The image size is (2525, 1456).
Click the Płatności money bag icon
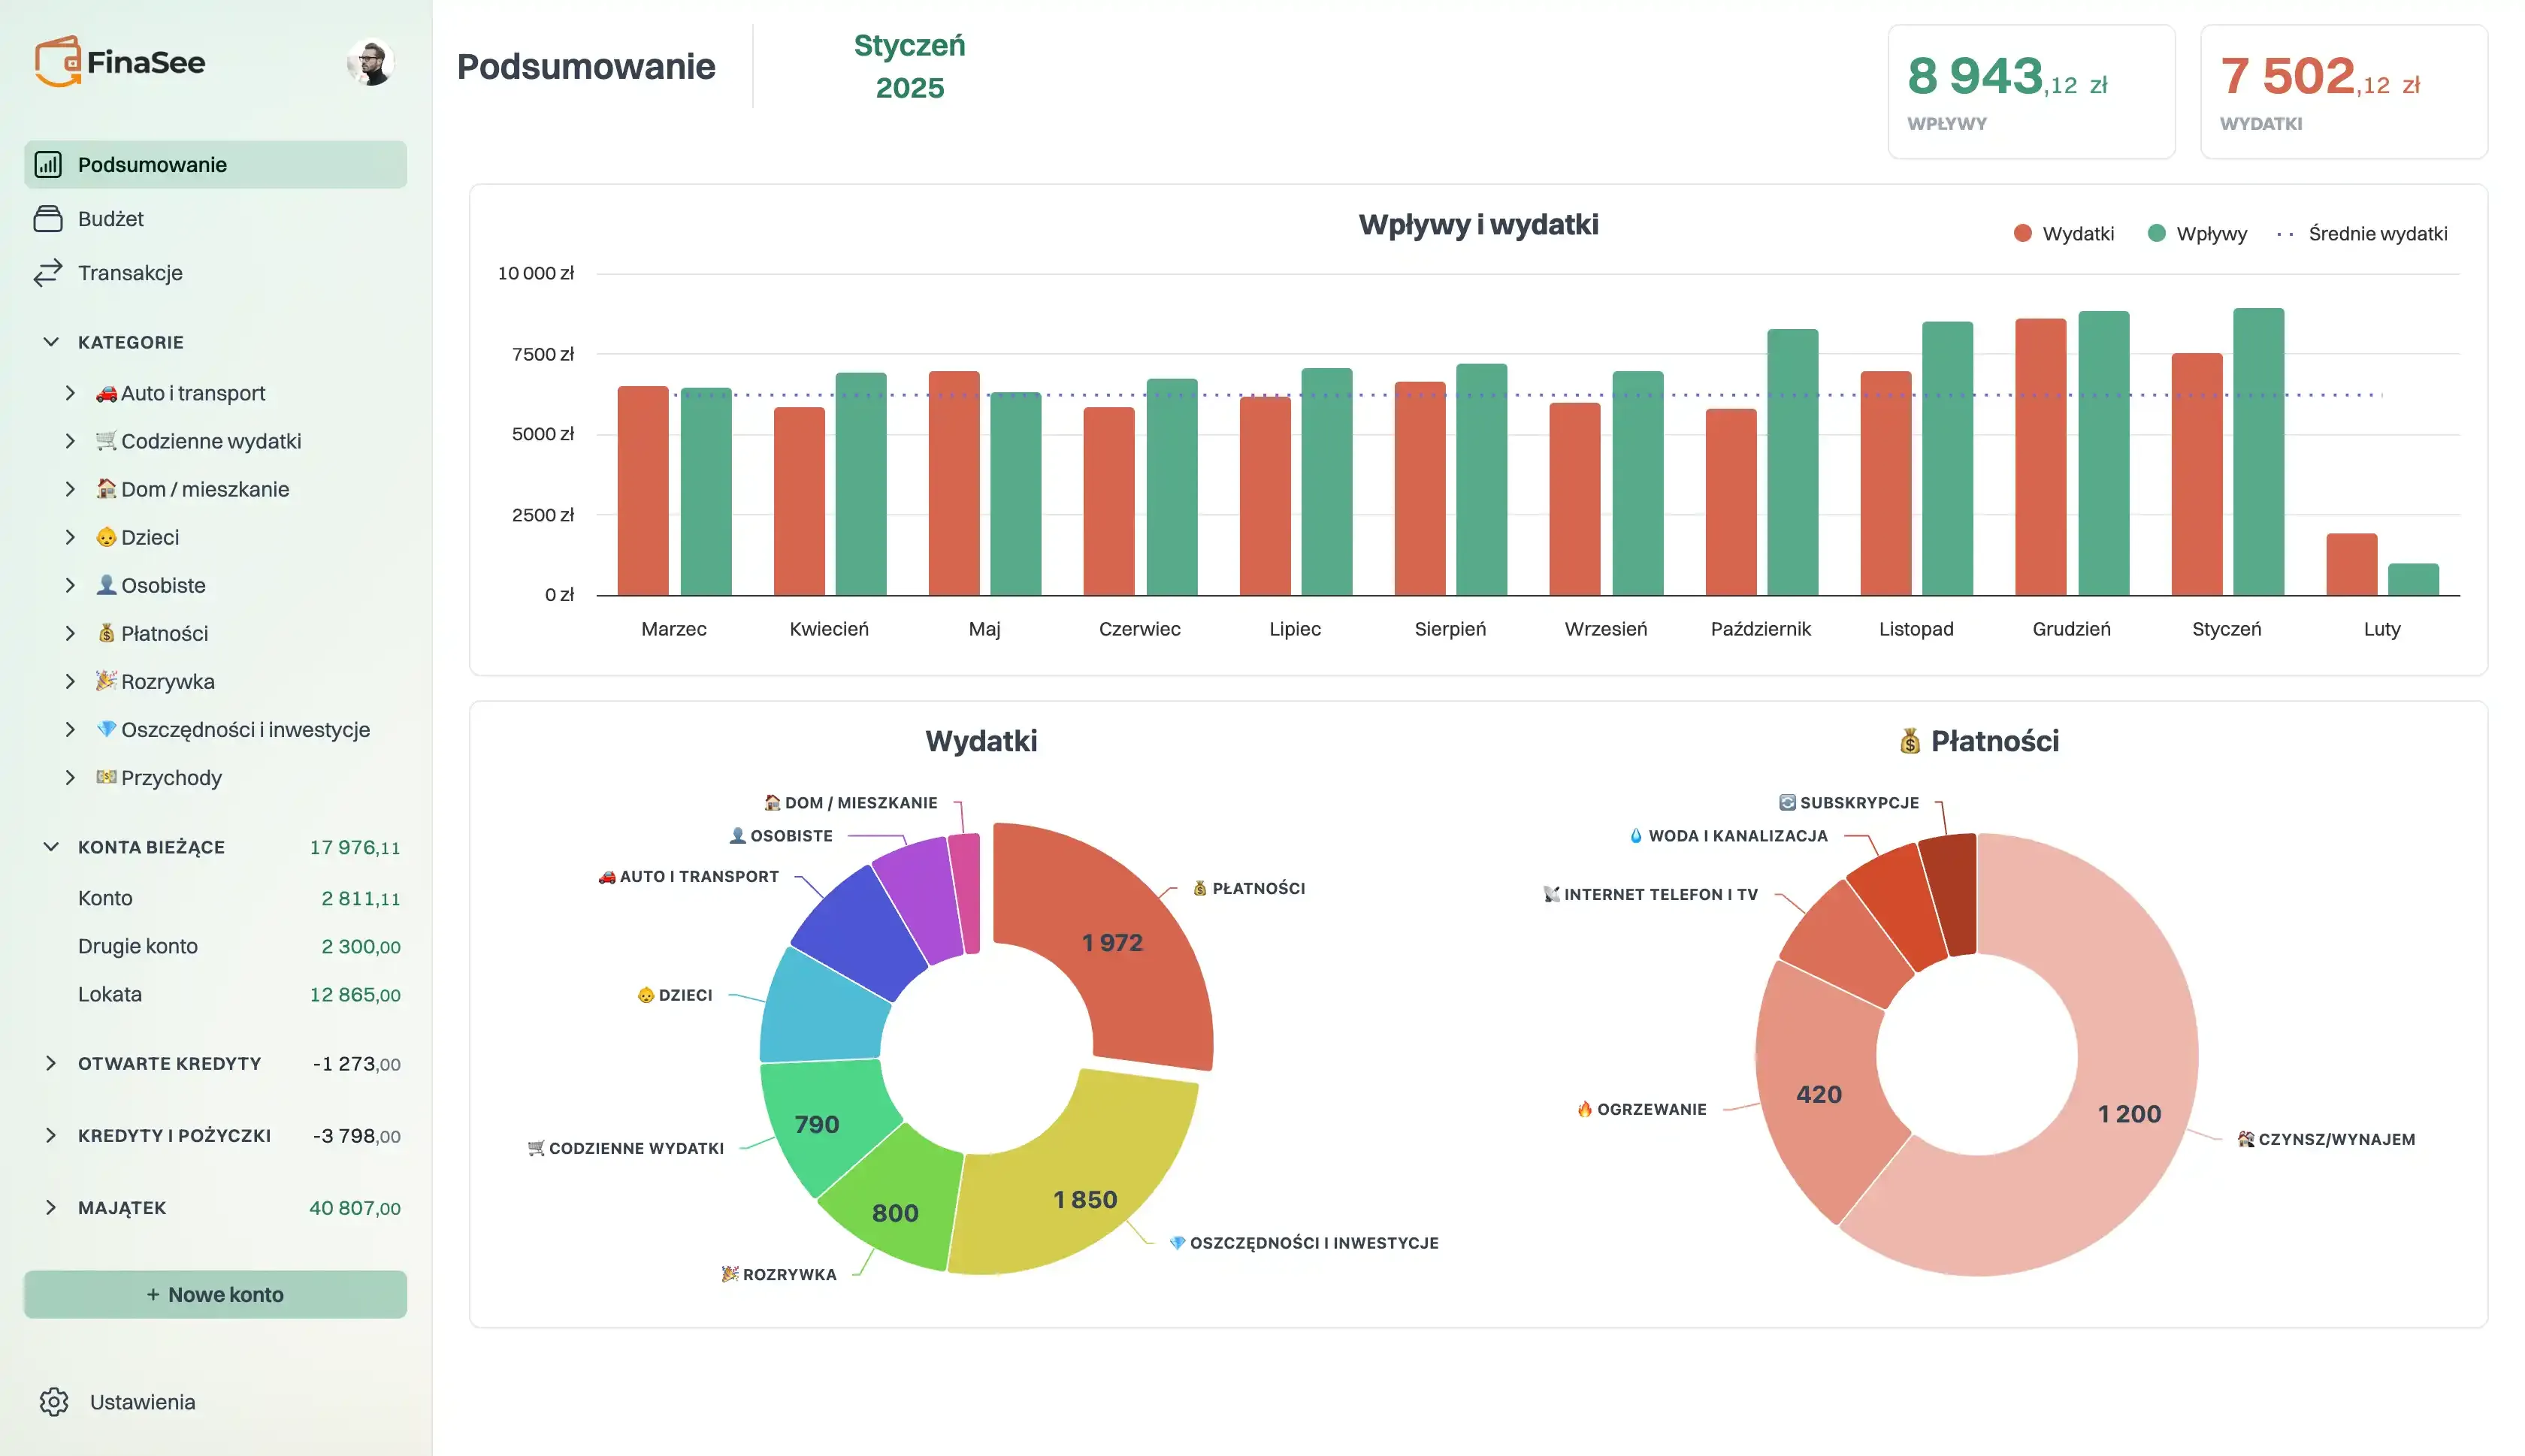pos(107,632)
